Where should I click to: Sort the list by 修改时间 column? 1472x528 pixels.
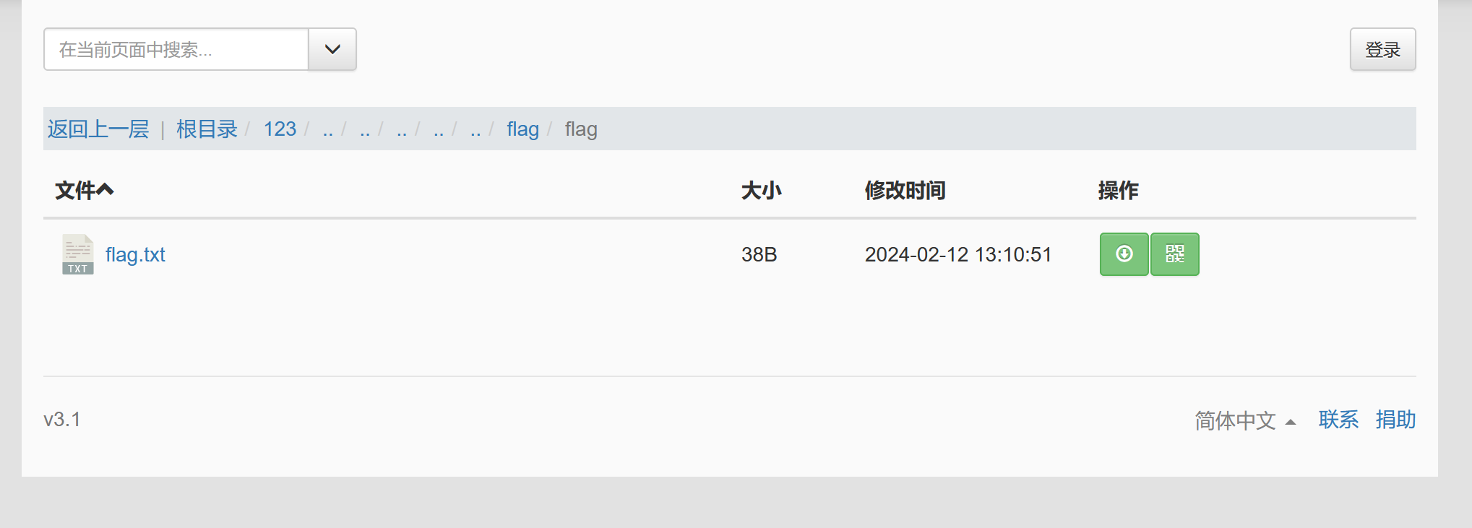(905, 191)
